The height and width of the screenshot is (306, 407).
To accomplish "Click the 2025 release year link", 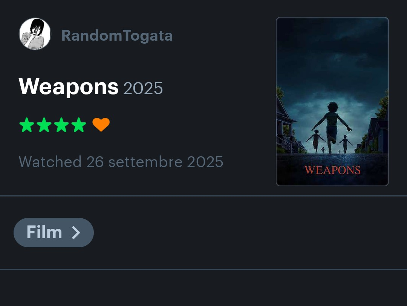I will [x=143, y=88].
